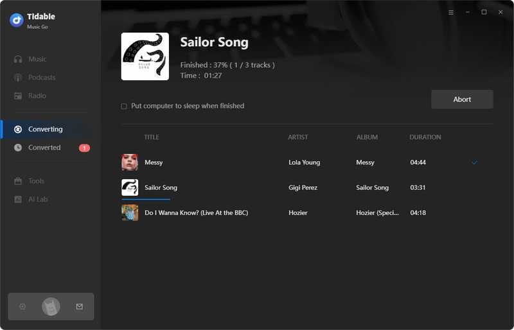Click the Time: 01:27 text
Viewport: 514px width, 330px height.
coord(201,75)
